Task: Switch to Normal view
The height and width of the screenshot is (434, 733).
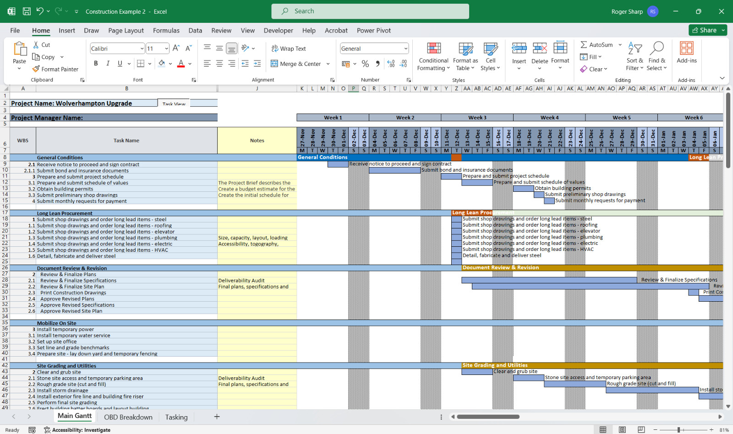Action: point(603,430)
